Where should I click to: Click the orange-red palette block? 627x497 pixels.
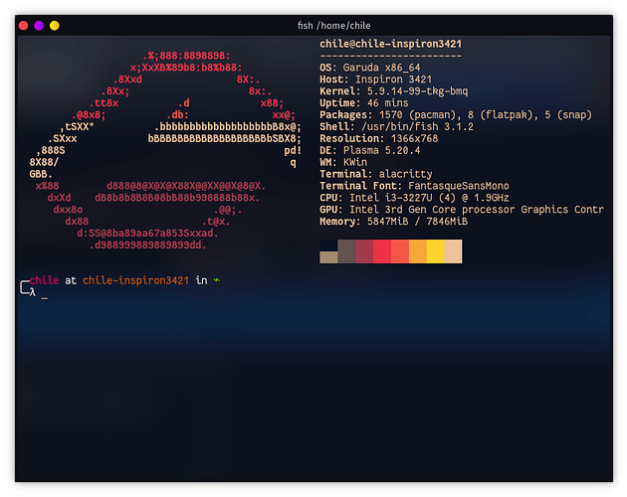point(400,251)
